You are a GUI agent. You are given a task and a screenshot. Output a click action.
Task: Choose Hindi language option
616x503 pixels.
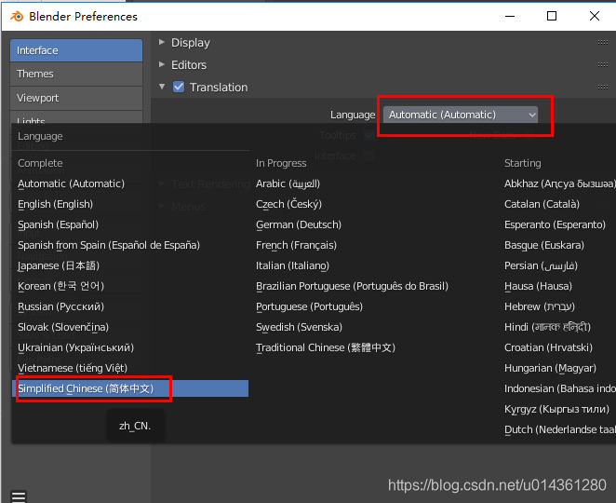click(x=548, y=327)
